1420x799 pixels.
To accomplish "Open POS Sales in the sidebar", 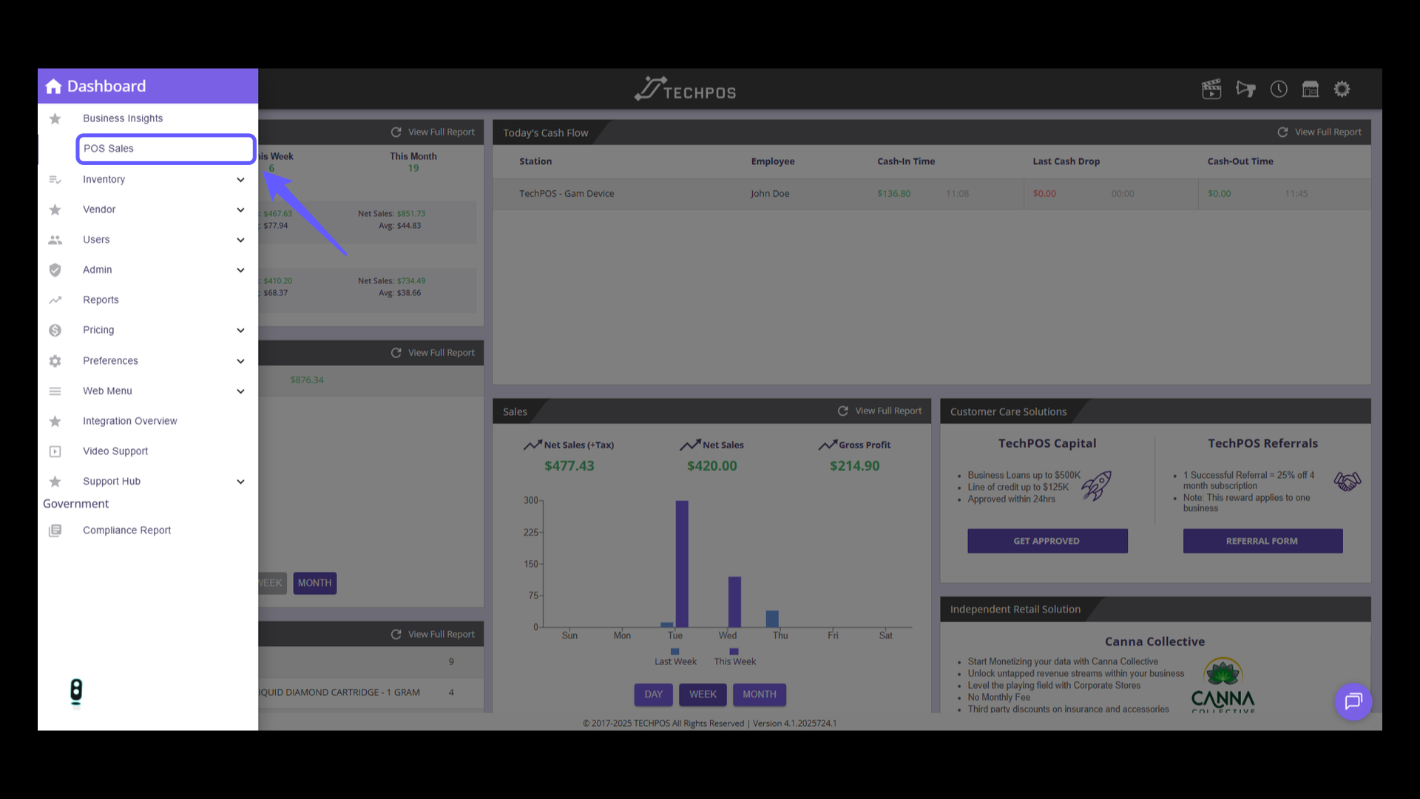I will 166,149.
